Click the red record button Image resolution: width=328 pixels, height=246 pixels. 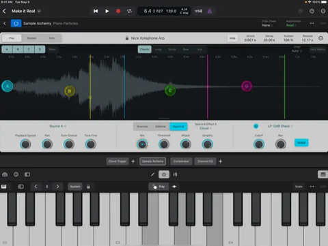point(118,11)
